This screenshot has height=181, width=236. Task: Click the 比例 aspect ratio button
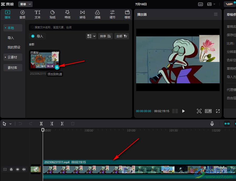click(208, 111)
